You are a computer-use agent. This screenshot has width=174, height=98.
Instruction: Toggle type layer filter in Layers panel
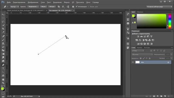pos(158,51)
